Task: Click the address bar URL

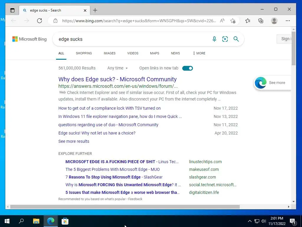Action: [139, 21]
